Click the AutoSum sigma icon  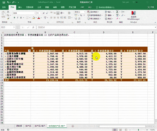pyautogui.click(x=117, y=12)
